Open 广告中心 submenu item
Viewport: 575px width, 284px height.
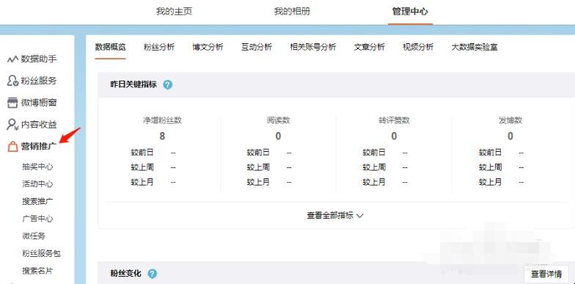tap(37, 219)
